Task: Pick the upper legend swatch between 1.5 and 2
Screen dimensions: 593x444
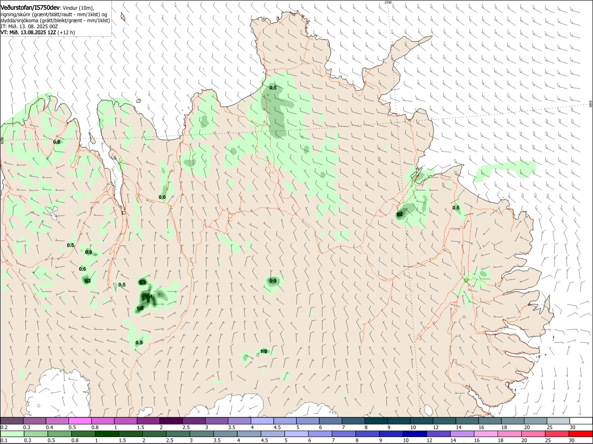Action: [x=148, y=420]
